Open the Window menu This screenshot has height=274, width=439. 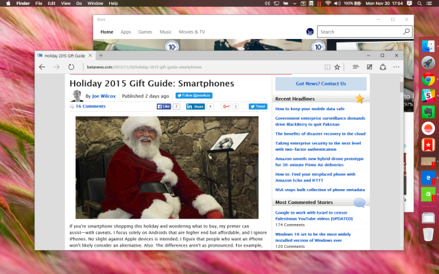coord(95,3)
